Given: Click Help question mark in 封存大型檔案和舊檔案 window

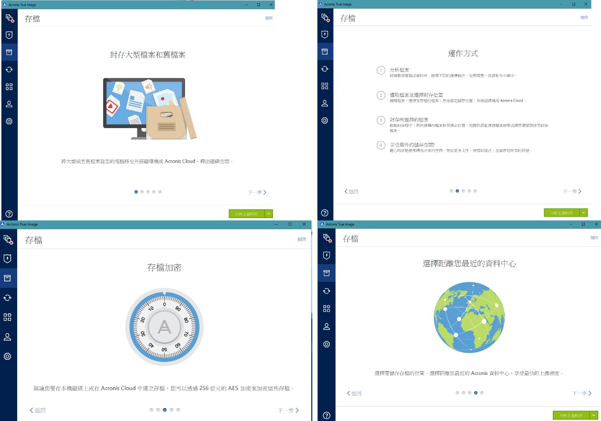Looking at the screenshot, I should click(x=9, y=214).
